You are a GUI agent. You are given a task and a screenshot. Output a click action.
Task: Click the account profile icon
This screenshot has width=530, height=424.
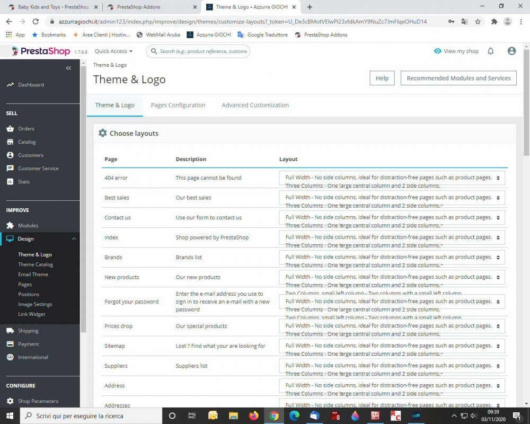click(511, 50)
